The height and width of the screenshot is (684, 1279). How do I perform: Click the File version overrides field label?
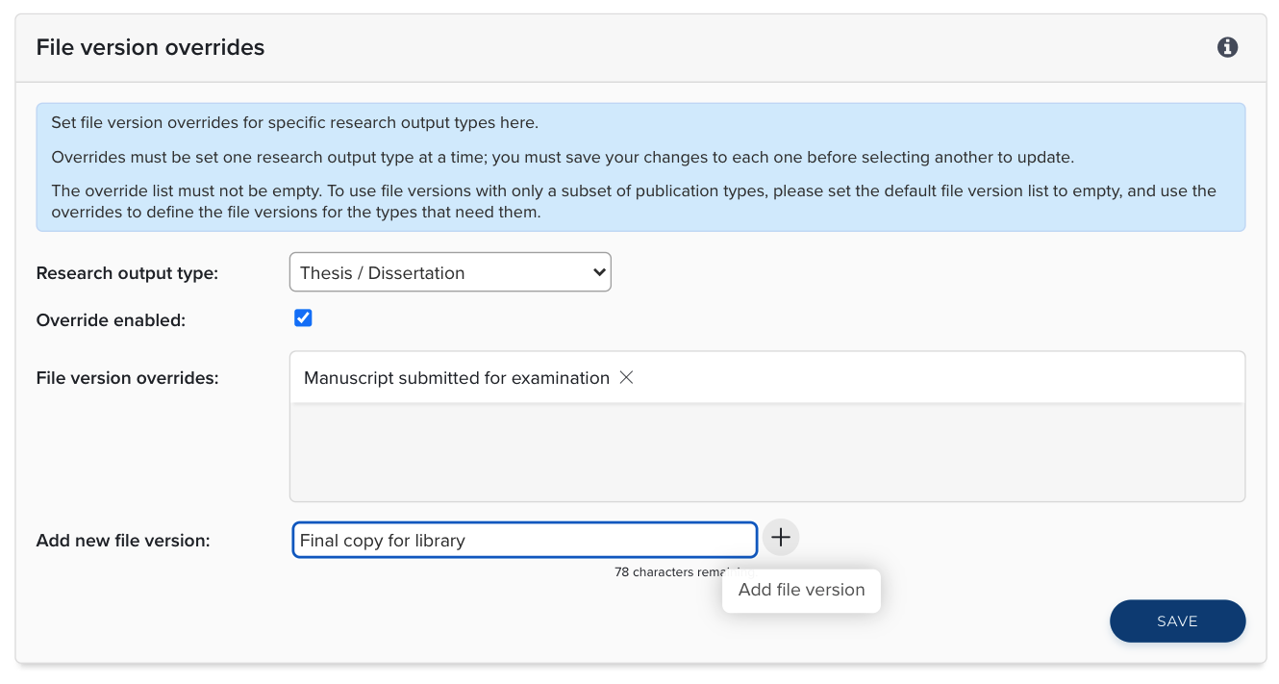coord(127,378)
